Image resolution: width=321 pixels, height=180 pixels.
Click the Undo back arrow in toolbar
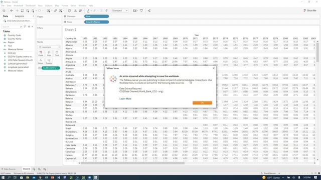(12, 10)
